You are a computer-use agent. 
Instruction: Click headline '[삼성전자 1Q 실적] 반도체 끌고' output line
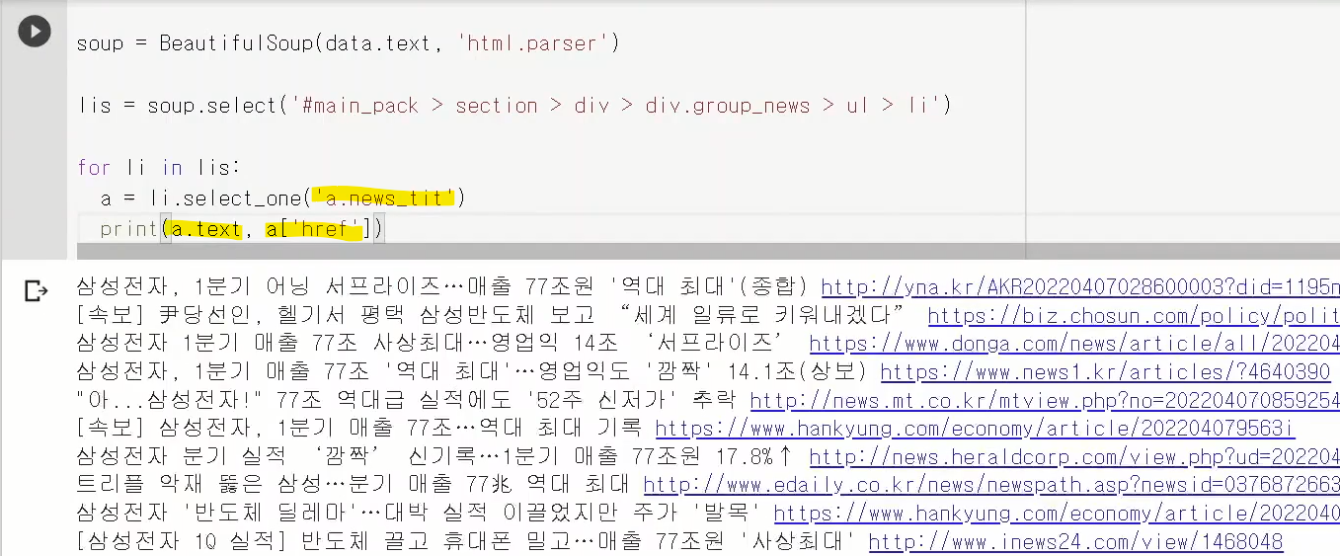(x=467, y=542)
